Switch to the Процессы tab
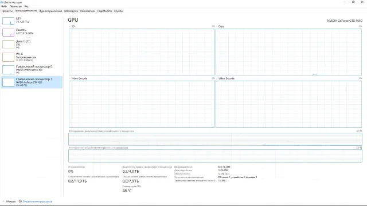This screenshot has height=206, width=367. click(x=7, y=11)
